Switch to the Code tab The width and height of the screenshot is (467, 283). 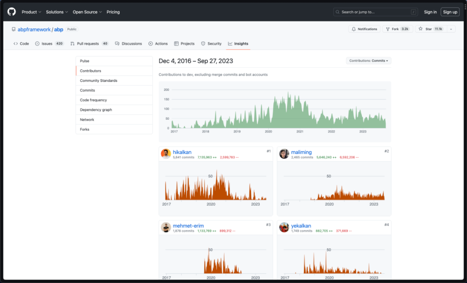pos(21,44)
